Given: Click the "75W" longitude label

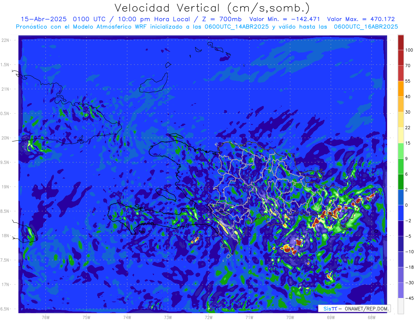Looking at the screenshot, I should click(86, 317).
